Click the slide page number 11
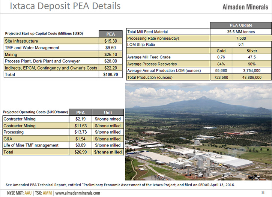272x197 pixels. coord(263,193)
